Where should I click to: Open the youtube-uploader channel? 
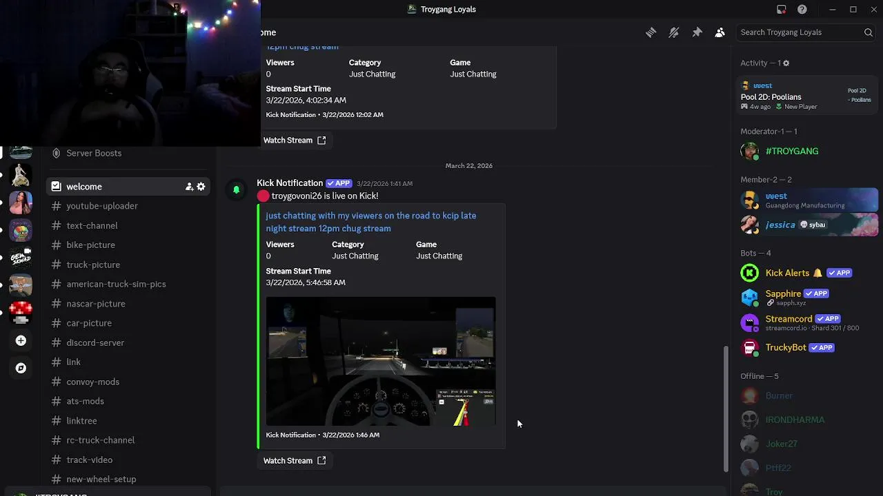click(128, 206)
